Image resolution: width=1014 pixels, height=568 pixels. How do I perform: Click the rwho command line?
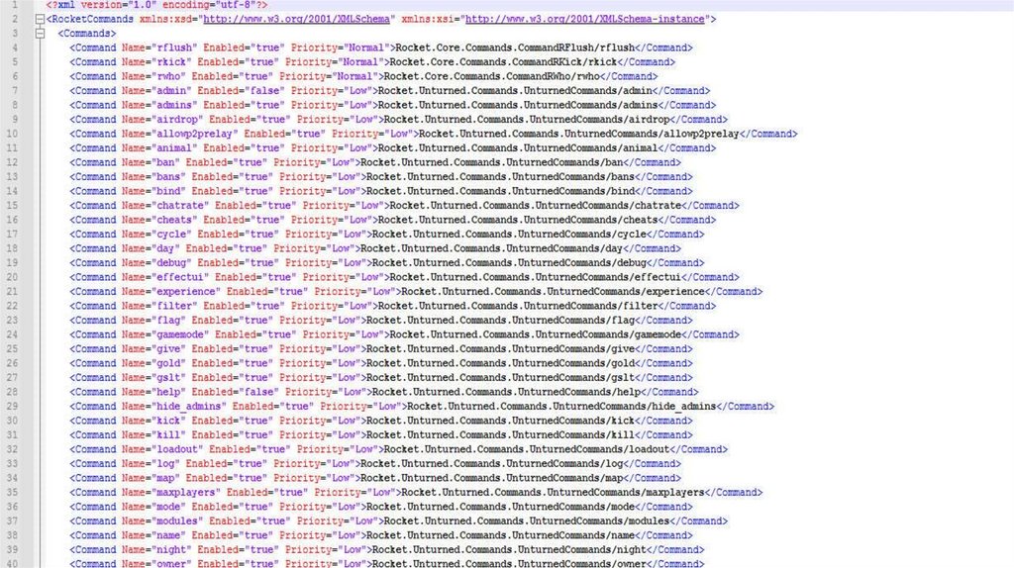coord(363,76)
